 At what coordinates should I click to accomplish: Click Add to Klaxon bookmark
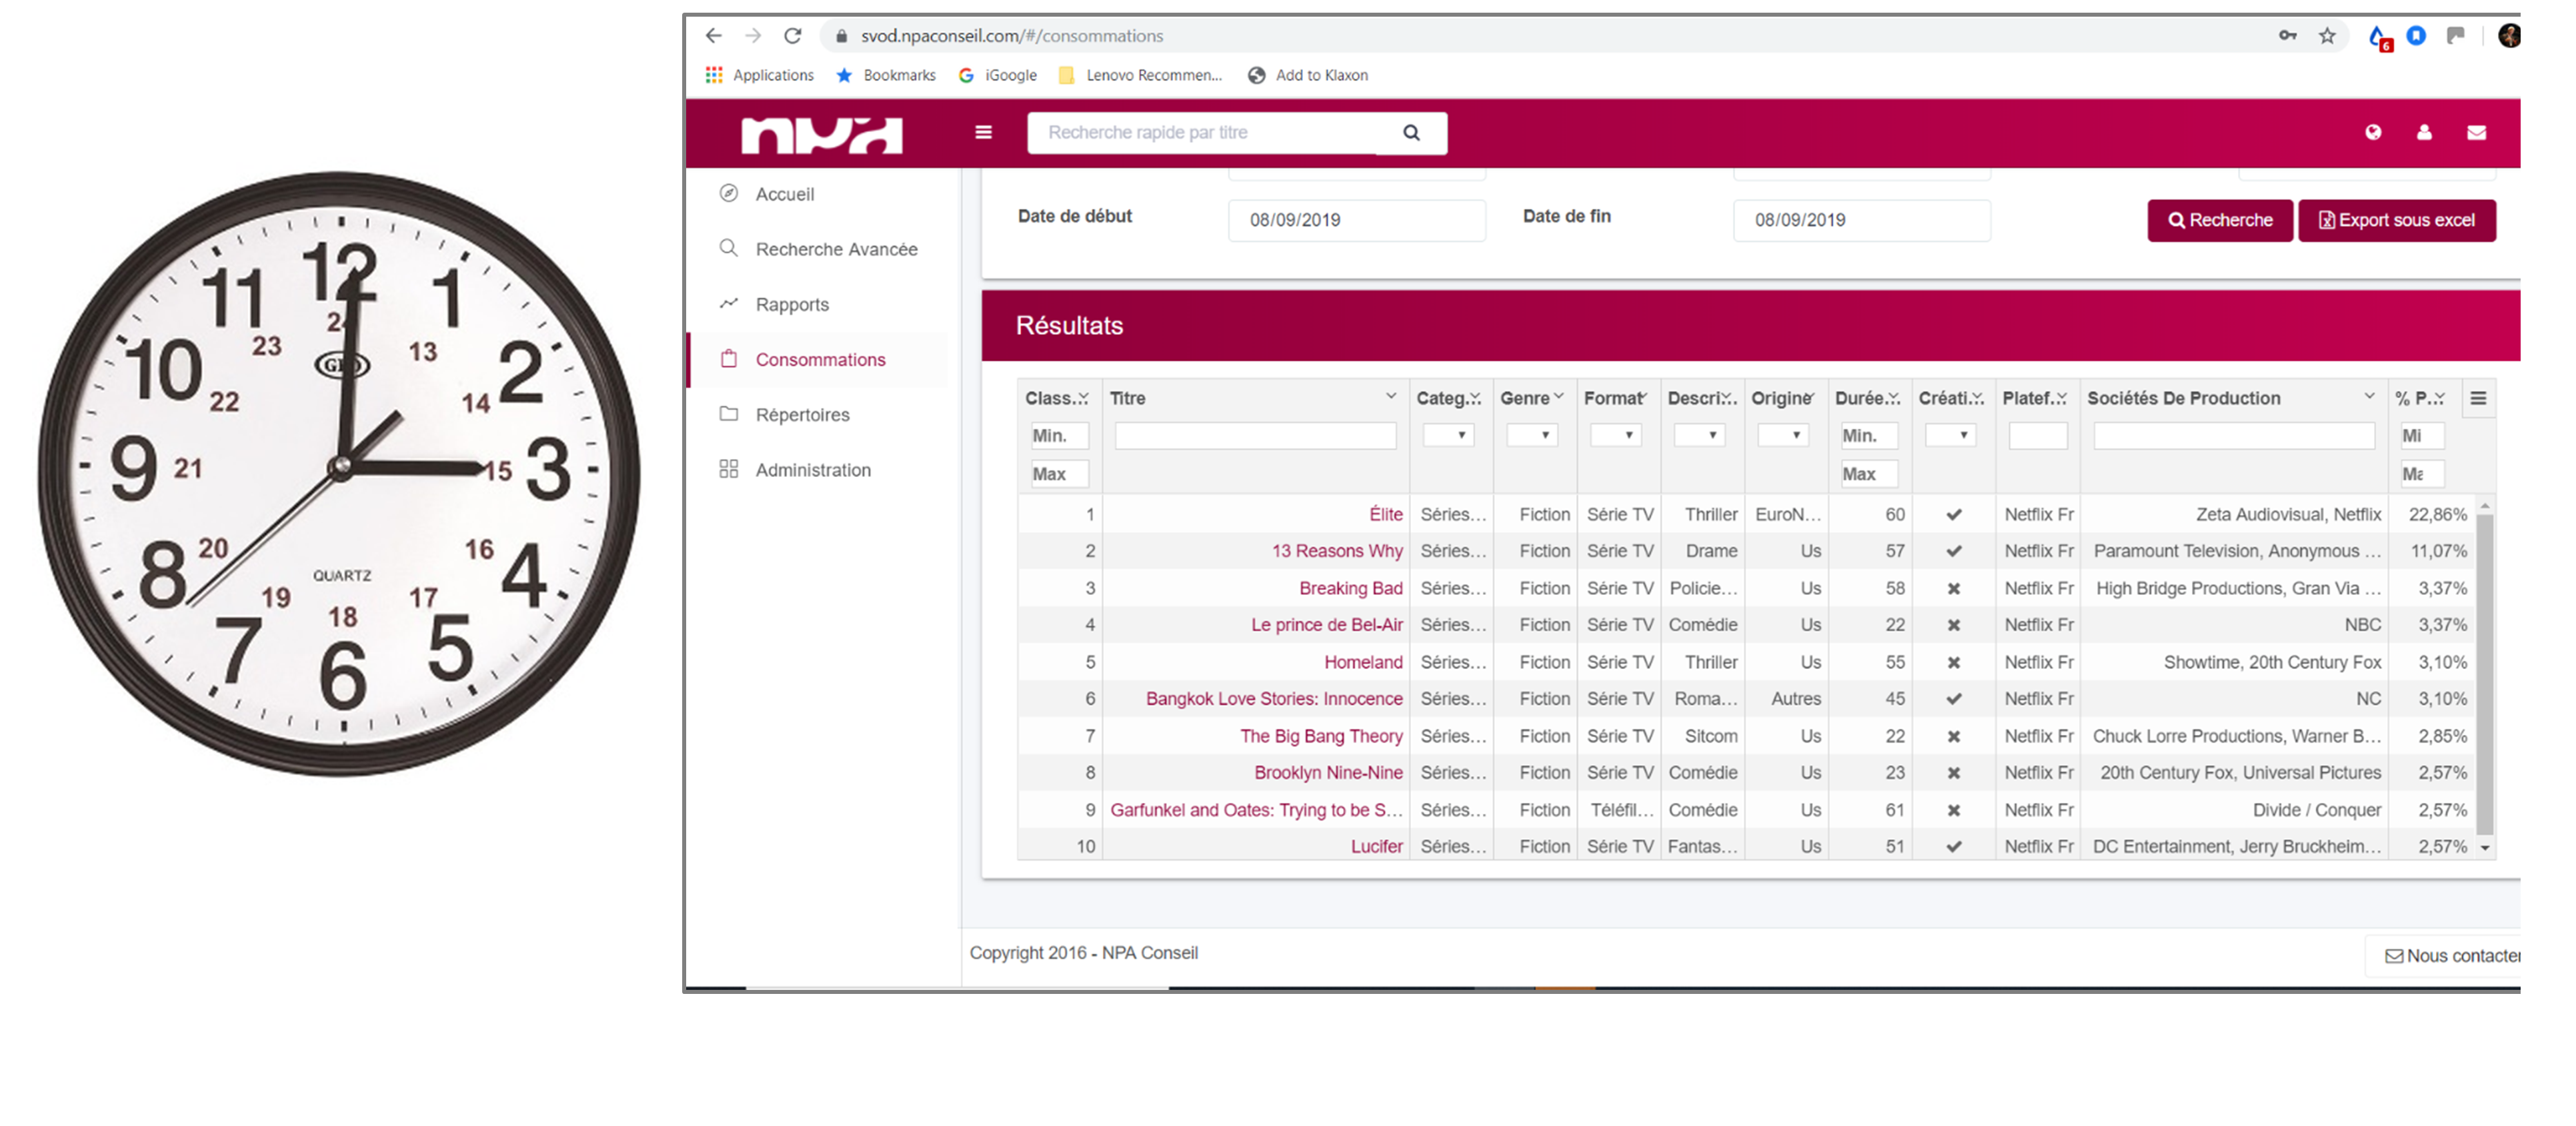click(1308, 75)
